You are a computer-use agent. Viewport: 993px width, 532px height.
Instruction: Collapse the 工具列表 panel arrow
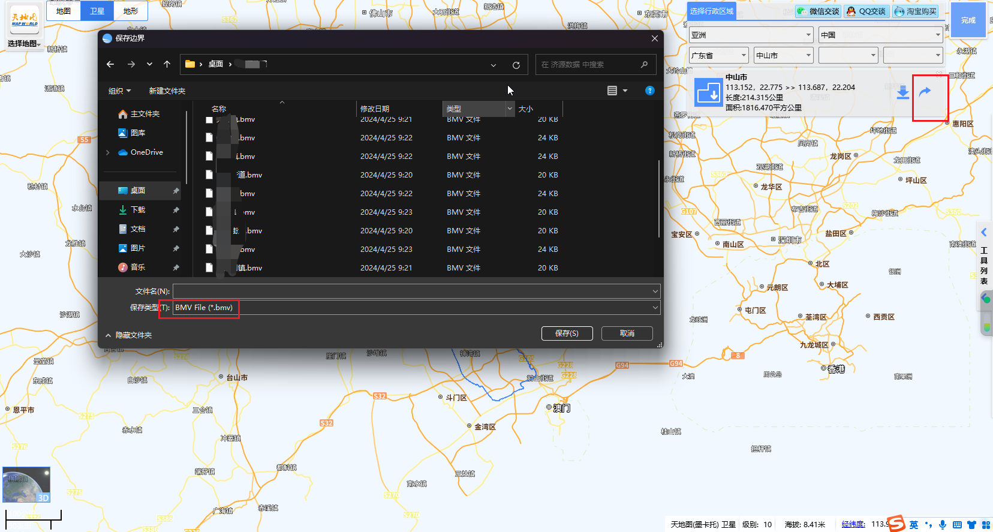(x=983, y=232)
